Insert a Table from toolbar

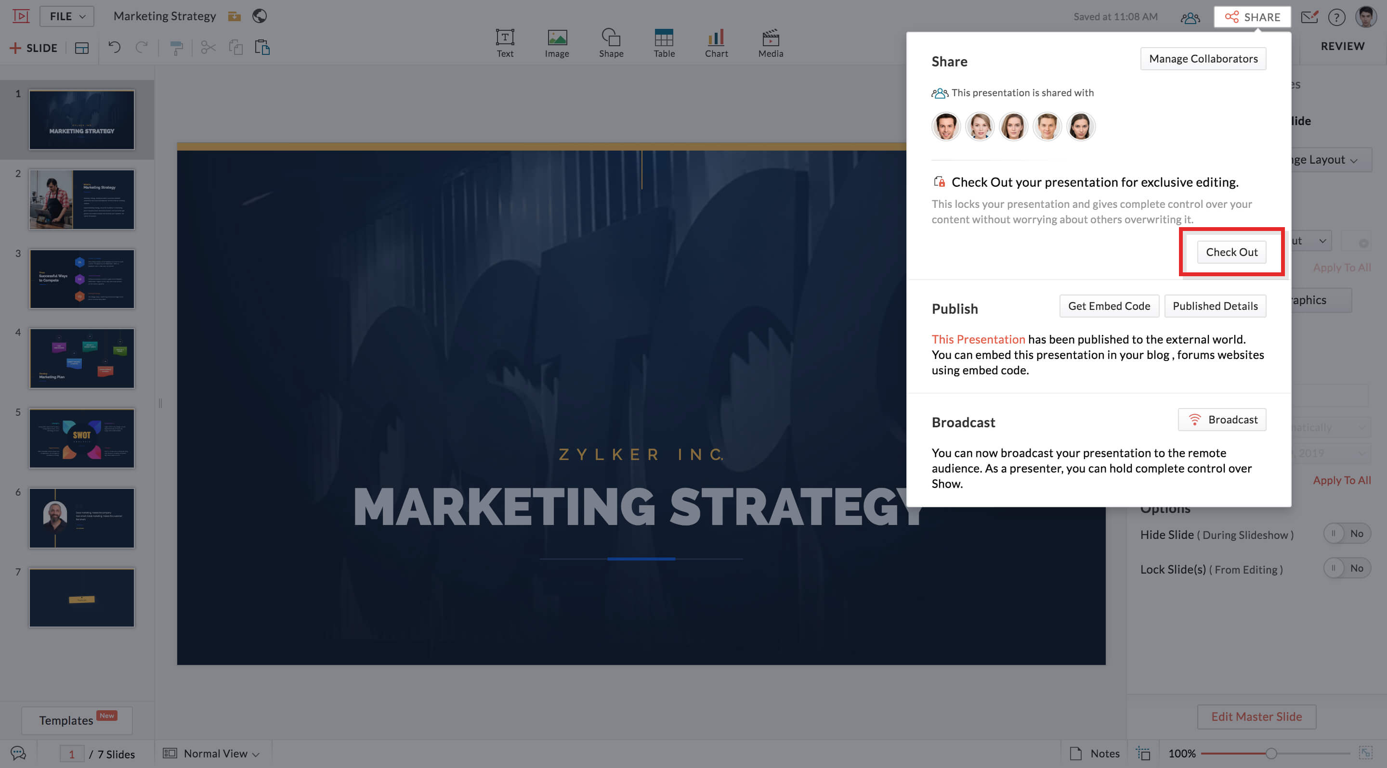click(x=664, y=43)
